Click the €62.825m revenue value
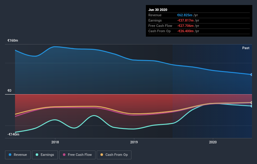This screenshot has width=257, height=164. coord(185,15)
